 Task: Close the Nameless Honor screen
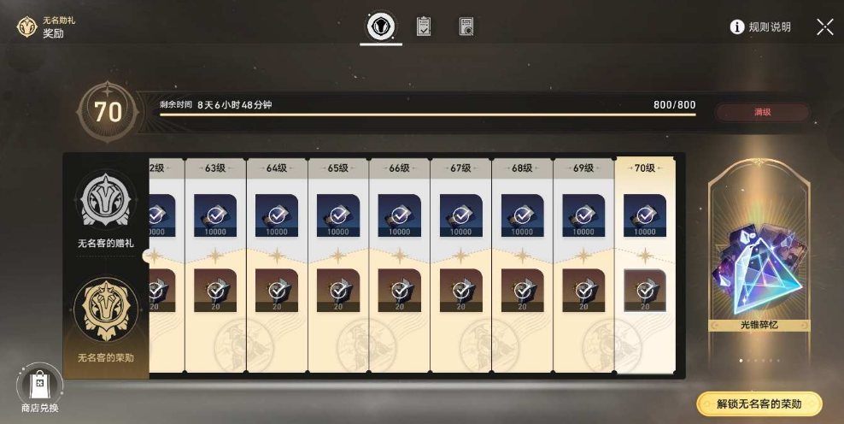(x=825, y=27)
